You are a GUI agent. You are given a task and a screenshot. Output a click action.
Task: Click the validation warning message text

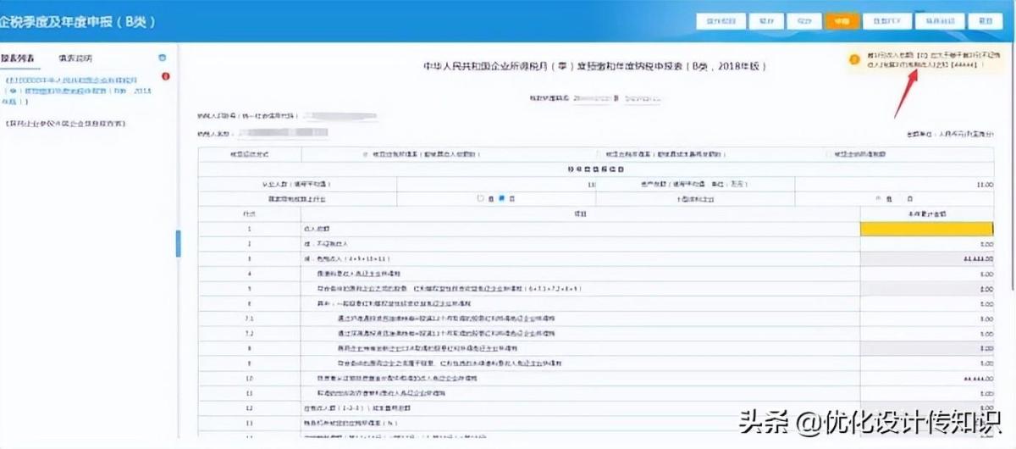[928, 59]
